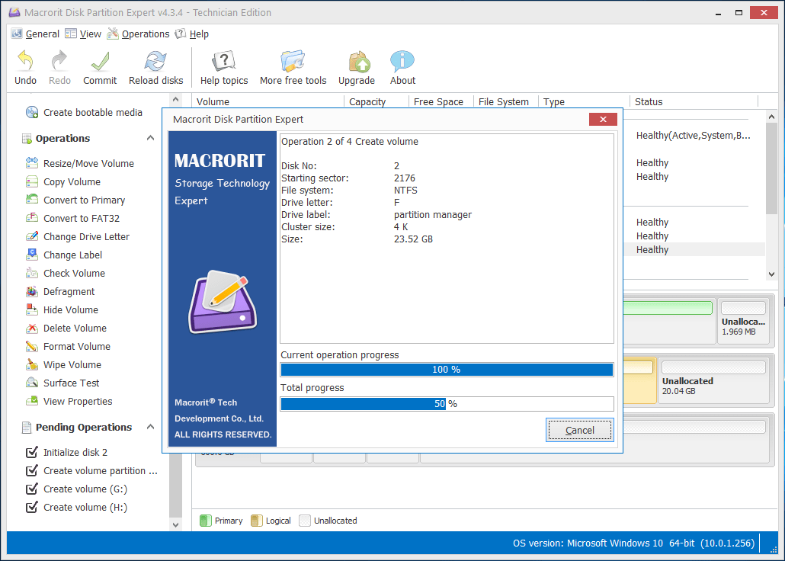Screen dimensions: 785x561
Task: Click volume list scroll up arrow
Action: [771, 116]
